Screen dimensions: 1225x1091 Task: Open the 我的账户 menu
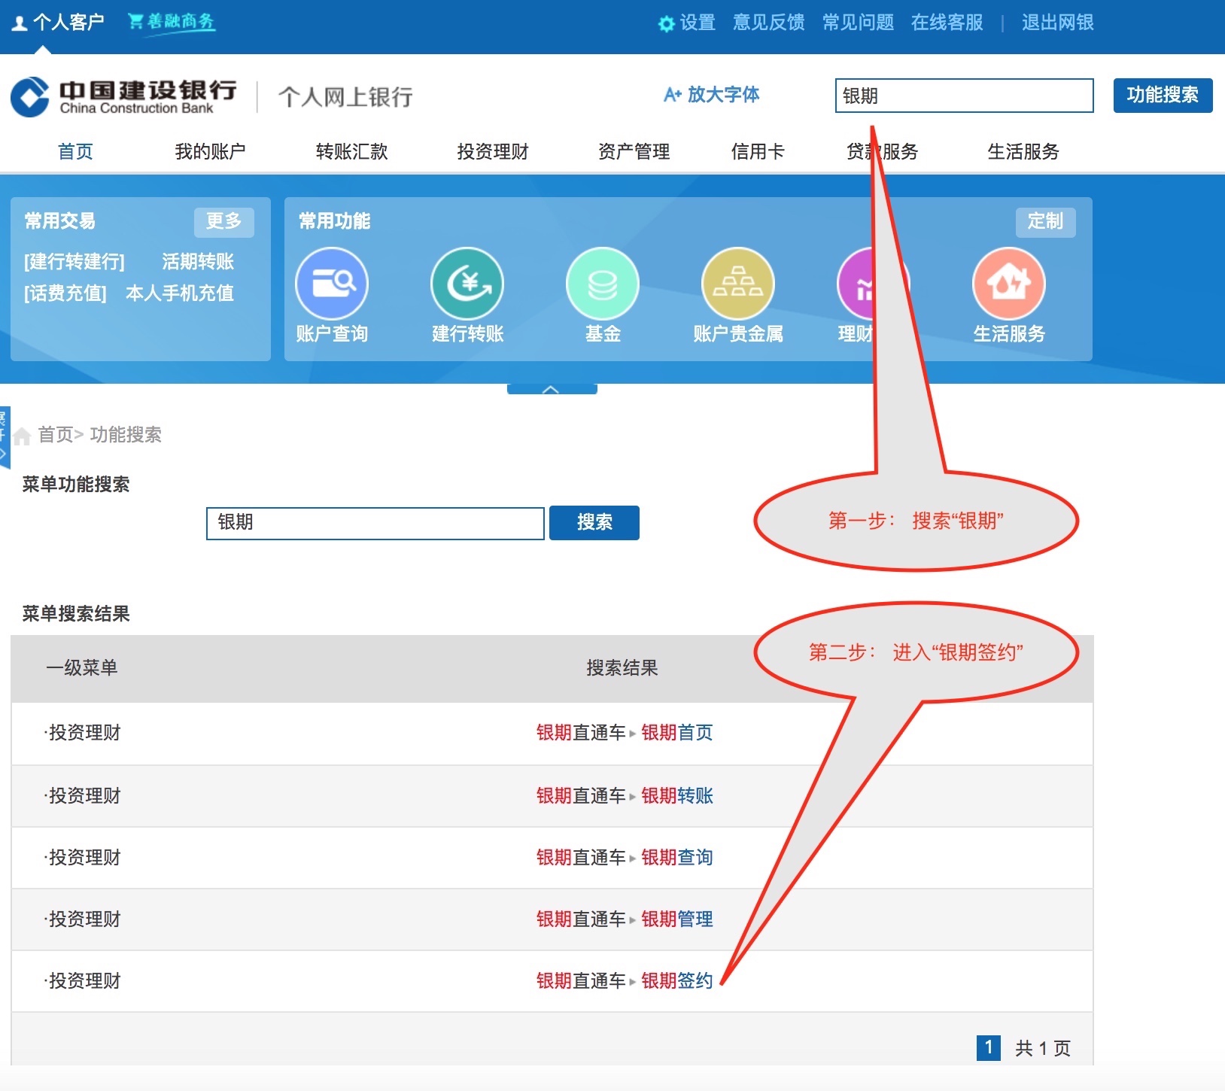(211, 151)
